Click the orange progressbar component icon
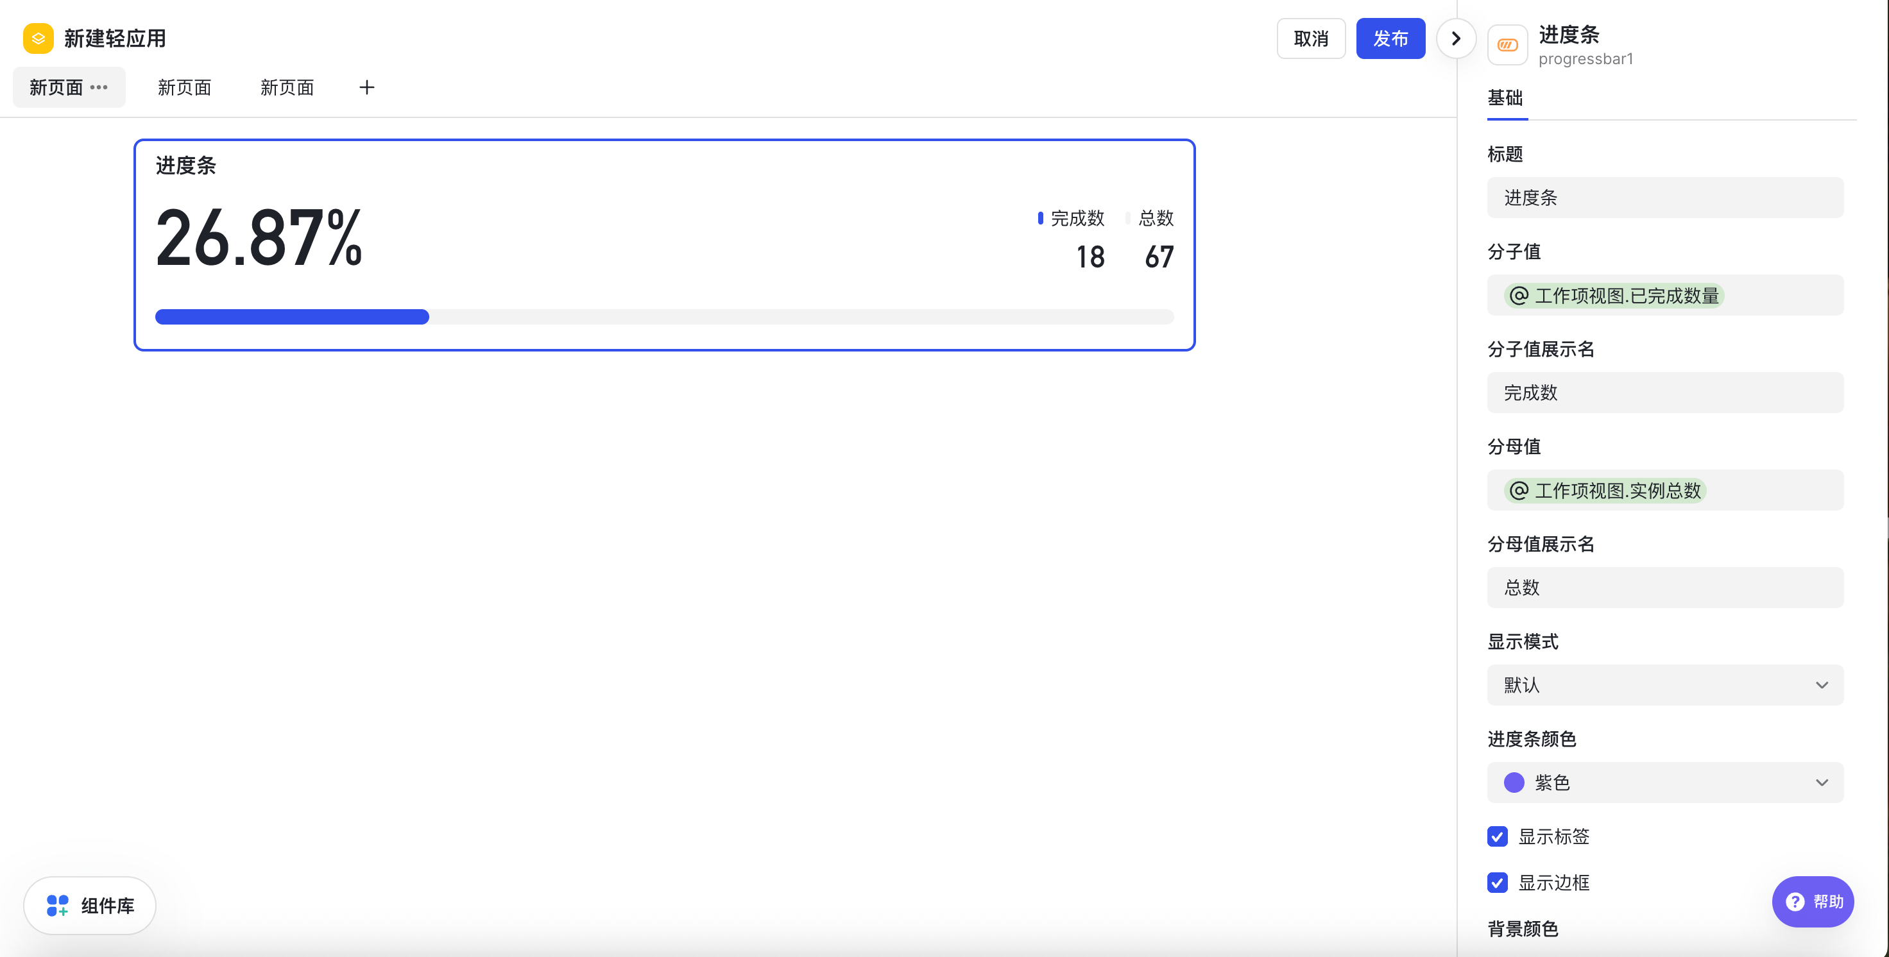The height and width of the screenshot is (957, 1889). (1507, 45)
